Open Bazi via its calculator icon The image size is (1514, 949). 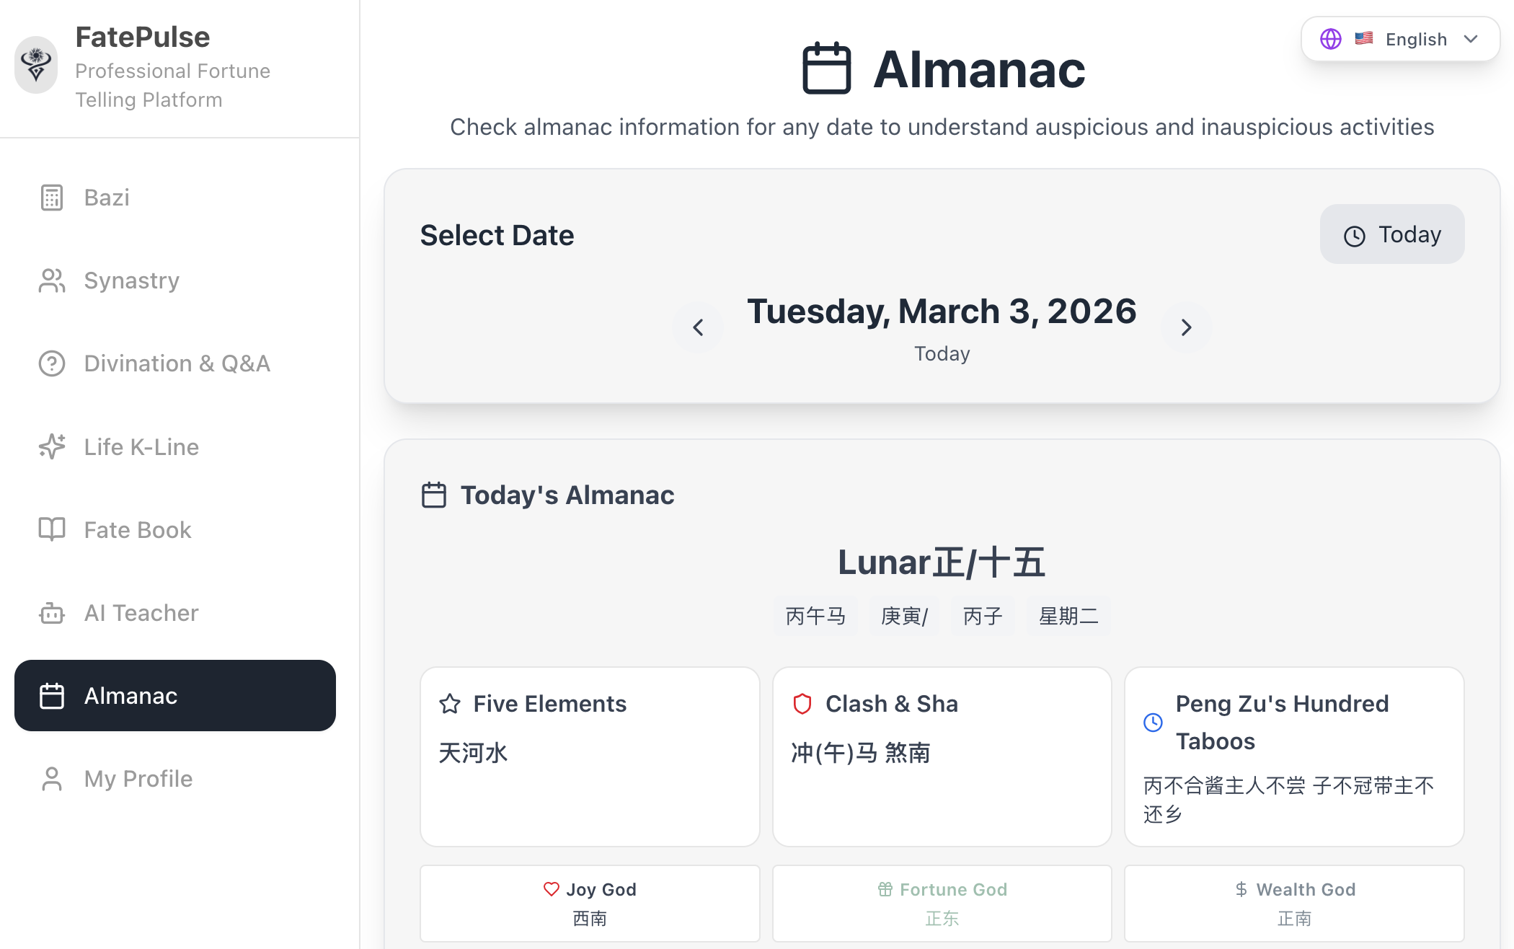point(52,198)
